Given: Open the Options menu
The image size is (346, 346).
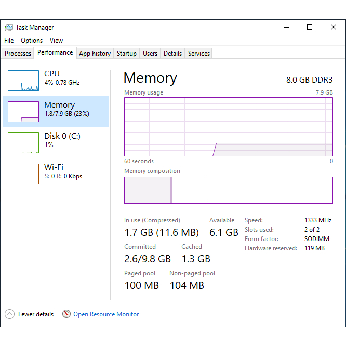Looking at the screenshot, I should pyautogui.click(x=32, y=41).
